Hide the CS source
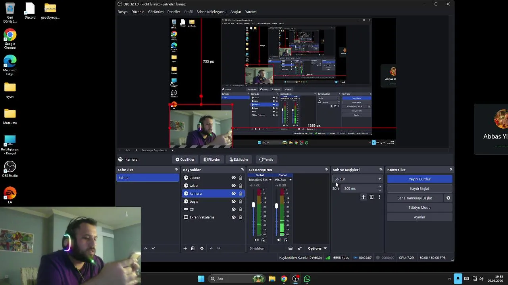The height and width of the screenshot is (285, 508). pos(234,209)
